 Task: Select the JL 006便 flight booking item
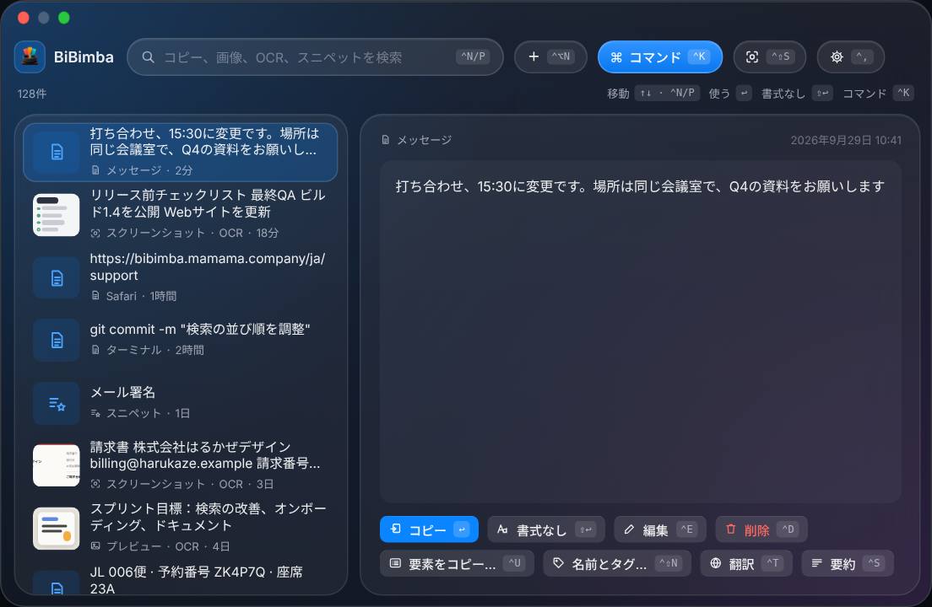coord(180,580)
